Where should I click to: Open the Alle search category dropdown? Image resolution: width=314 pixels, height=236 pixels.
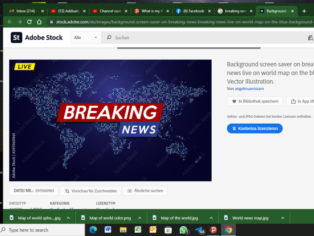tap(86, 37)
